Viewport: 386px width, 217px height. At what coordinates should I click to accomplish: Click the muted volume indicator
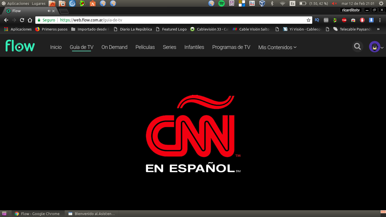335,3
